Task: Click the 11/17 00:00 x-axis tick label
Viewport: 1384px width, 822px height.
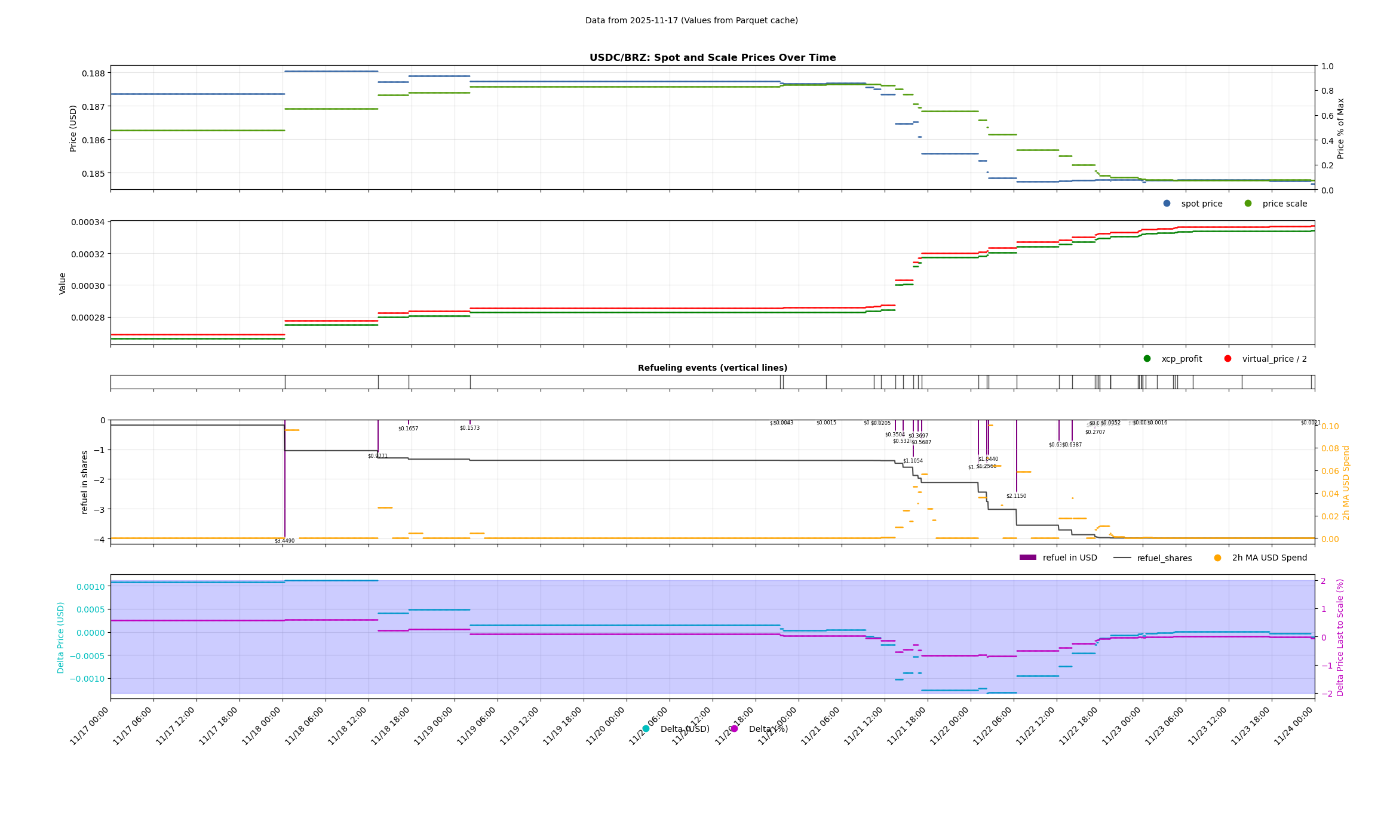Action: [90, 726]
